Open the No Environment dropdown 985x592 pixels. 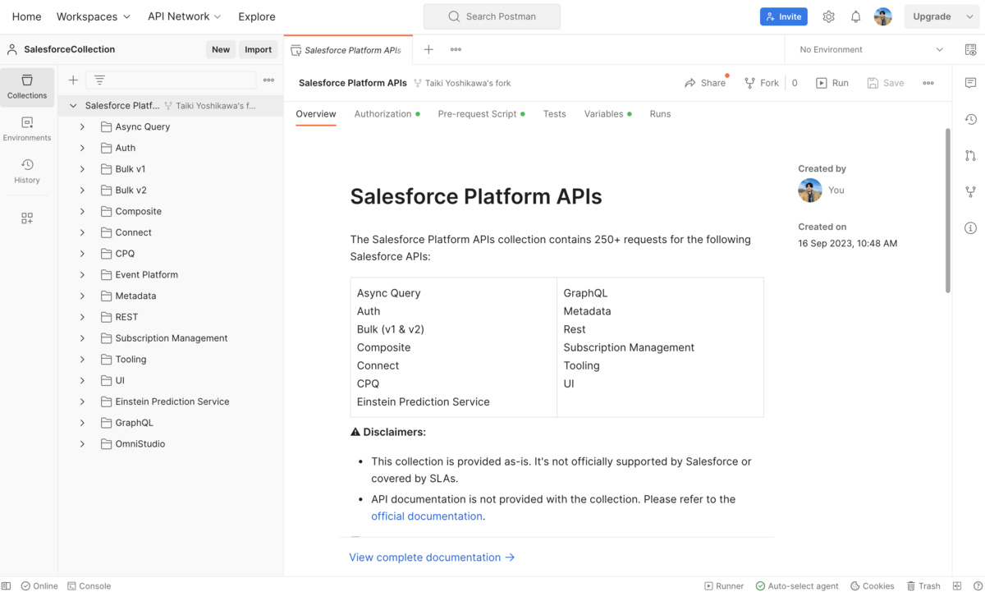click(x=870, y=49)
